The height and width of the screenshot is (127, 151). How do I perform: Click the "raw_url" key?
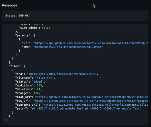point(23,101)
